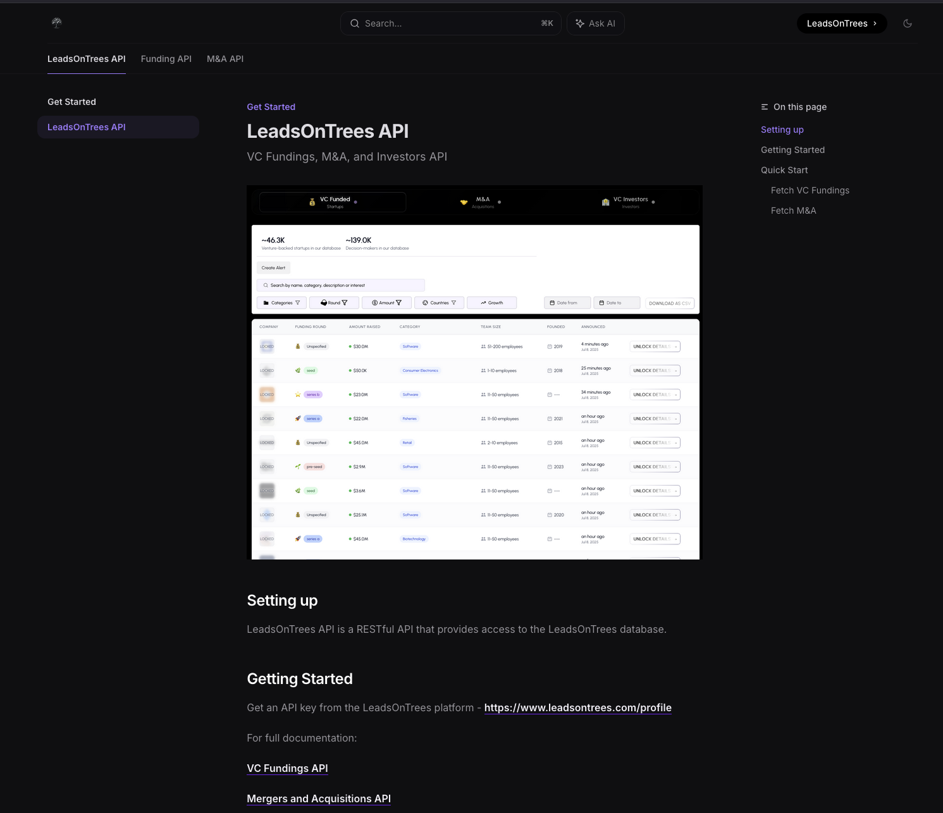The image size is (943, 813).
Task: Toggle dark mode moon icon
Action: [x=908, y=23]
